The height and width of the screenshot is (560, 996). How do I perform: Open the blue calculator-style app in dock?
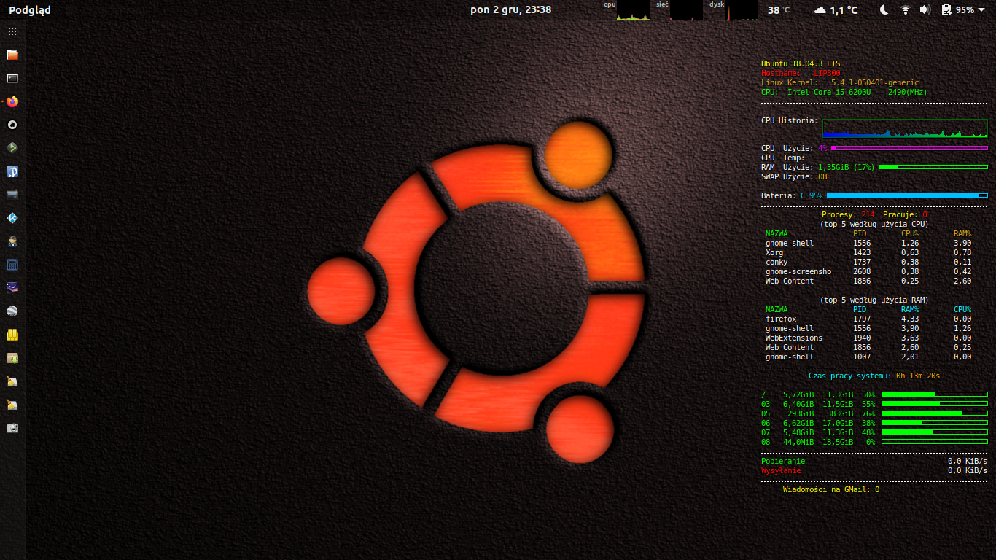[12, 265]
